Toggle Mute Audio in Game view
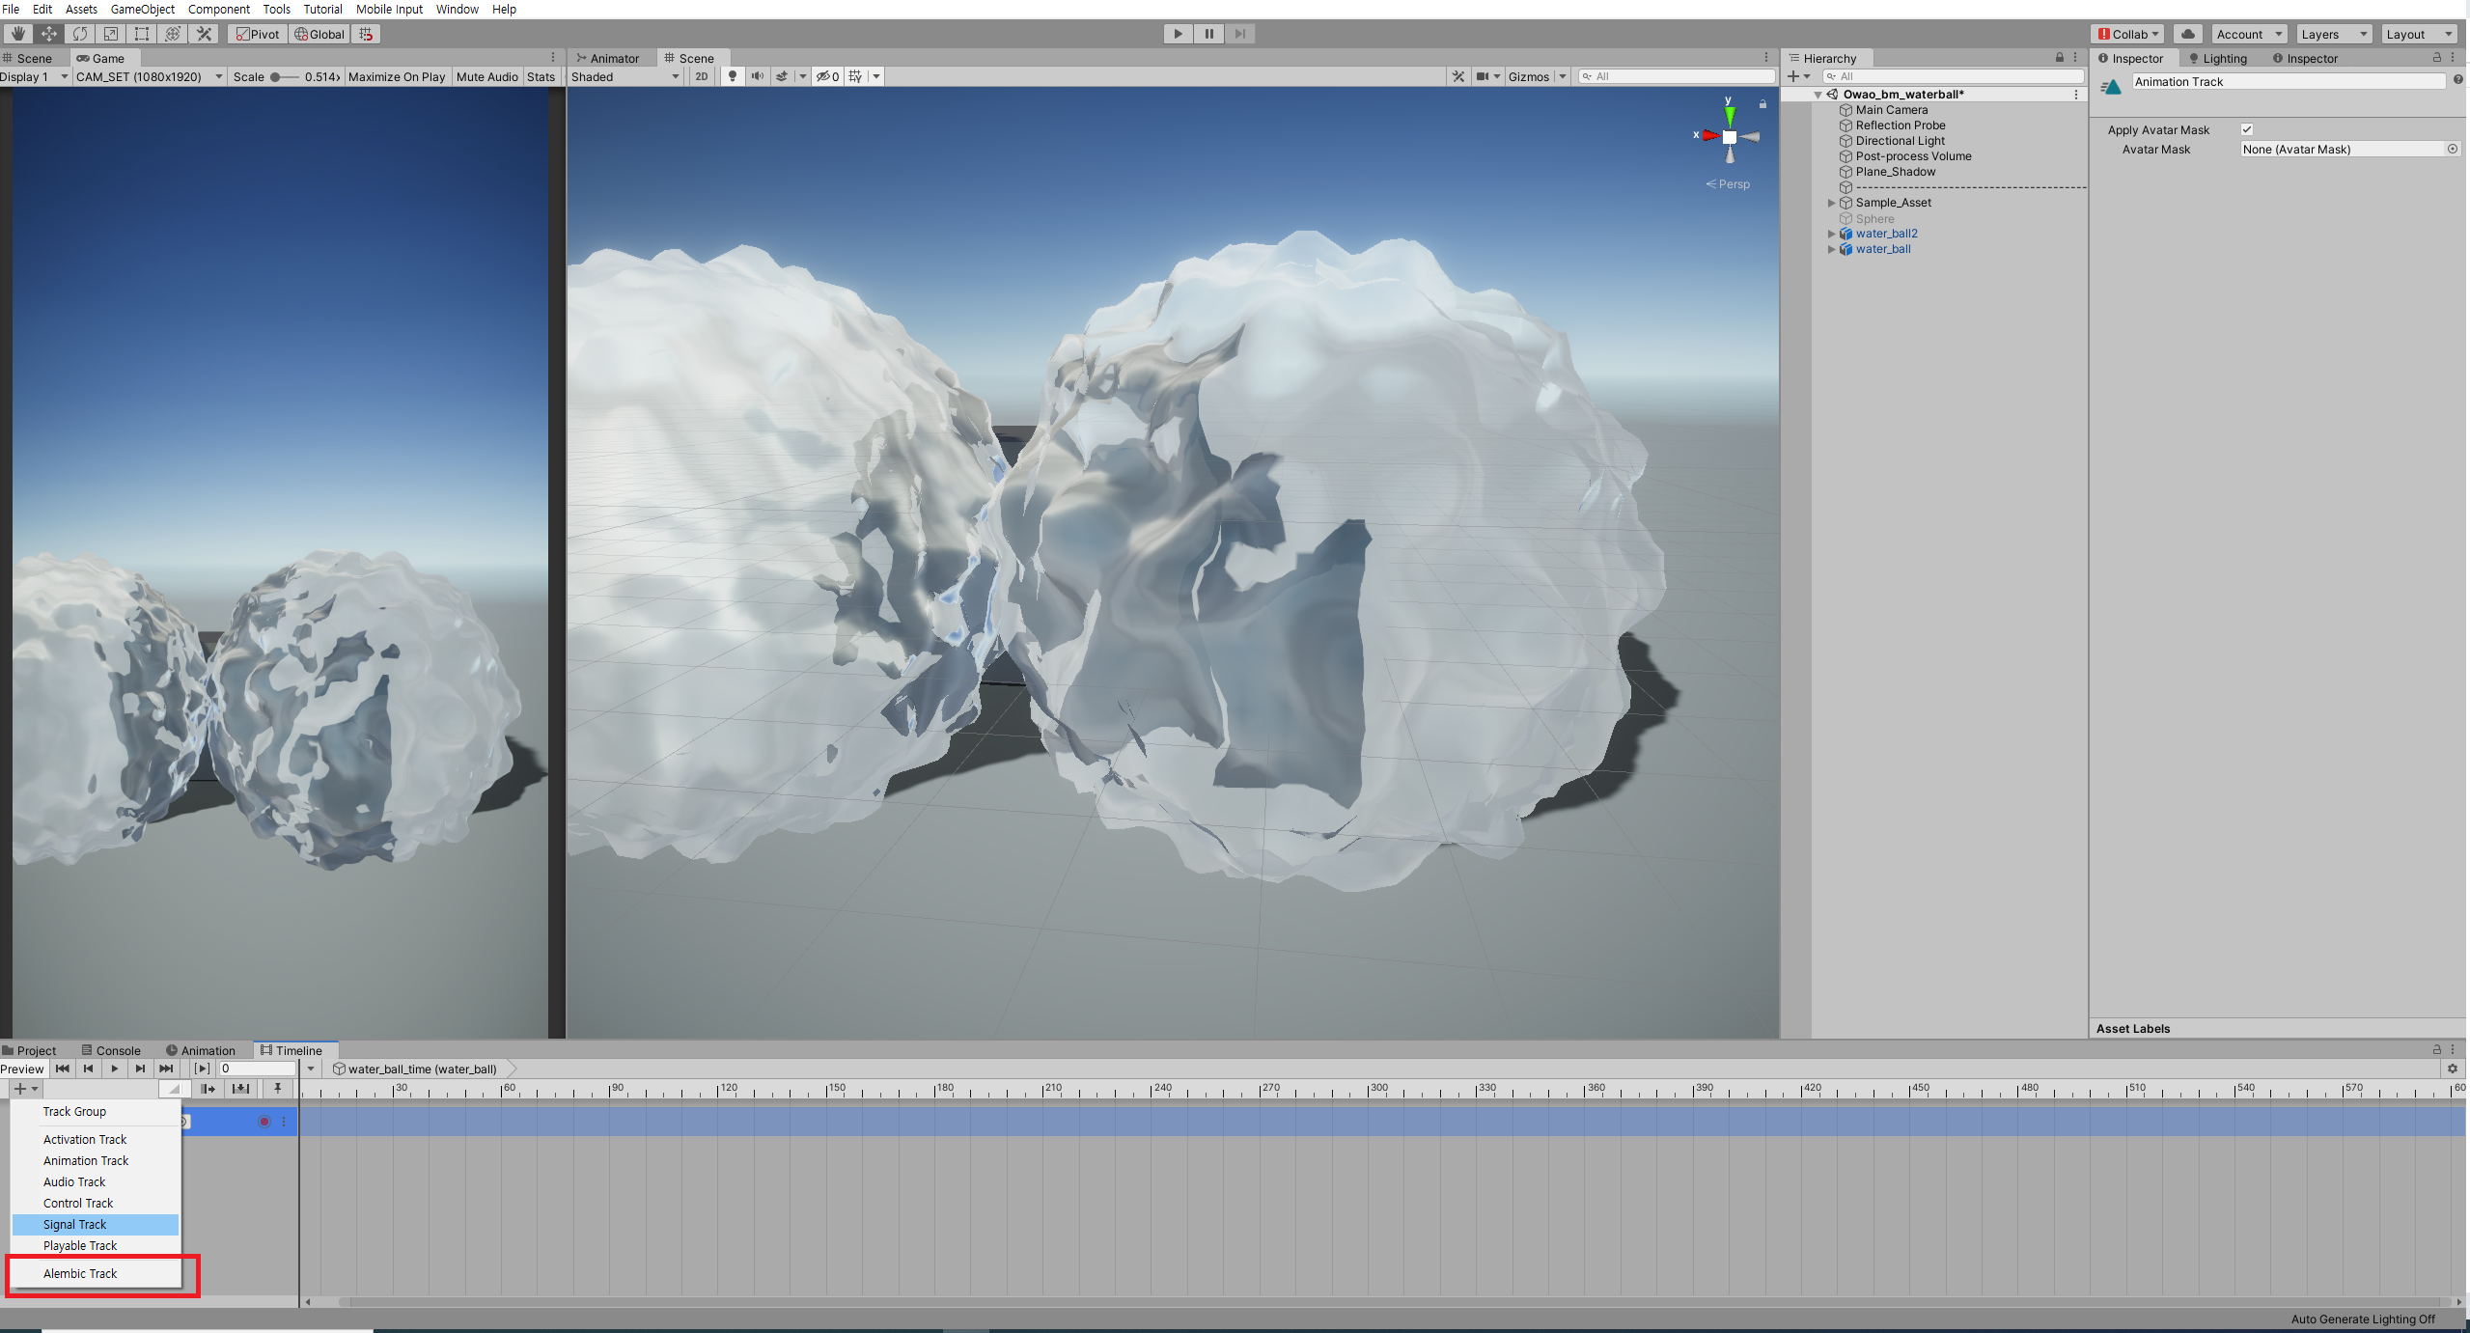The width and height of the screenshot is (2470, 1333). point(486,76)
